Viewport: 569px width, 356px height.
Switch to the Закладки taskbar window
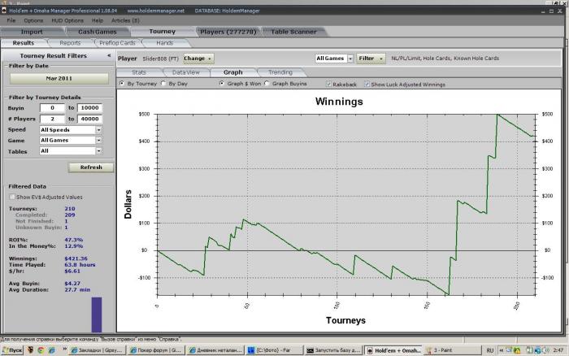(x=98, y=350)
